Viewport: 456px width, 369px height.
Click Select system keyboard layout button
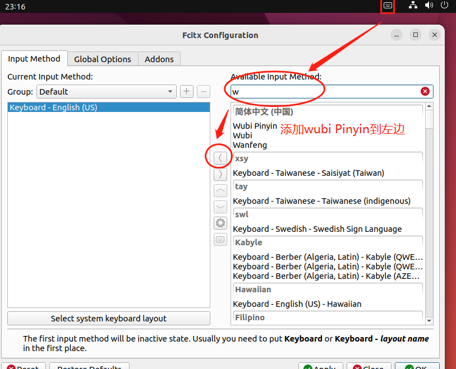109,319
